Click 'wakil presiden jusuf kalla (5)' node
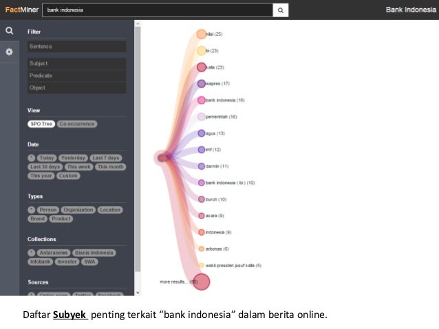The image size is (439, 329). tap(202, 265)
